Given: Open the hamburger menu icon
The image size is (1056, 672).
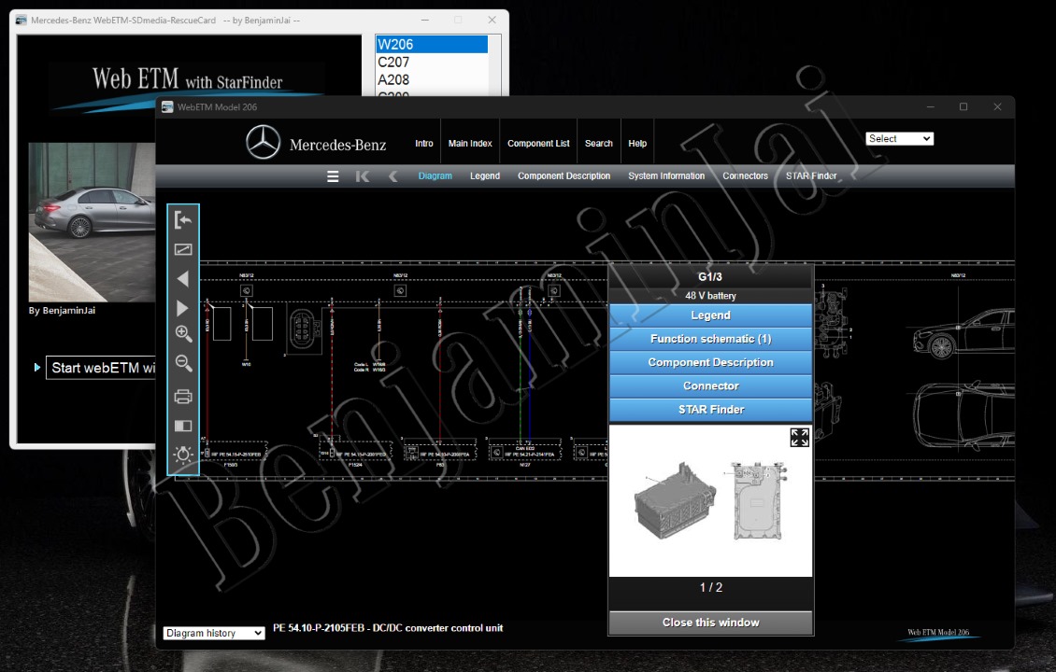Looking at the screenshot, I should [x=333, y=176].
